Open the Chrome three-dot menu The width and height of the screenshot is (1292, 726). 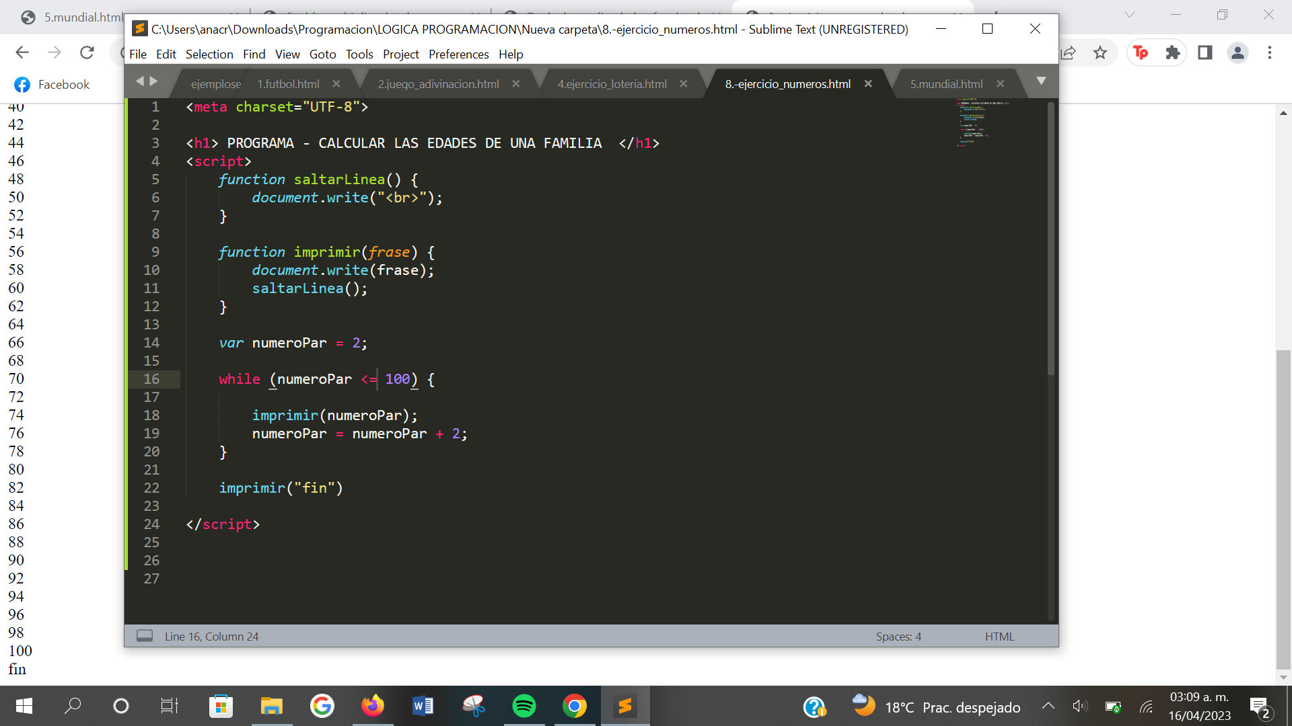point(1270,52)
